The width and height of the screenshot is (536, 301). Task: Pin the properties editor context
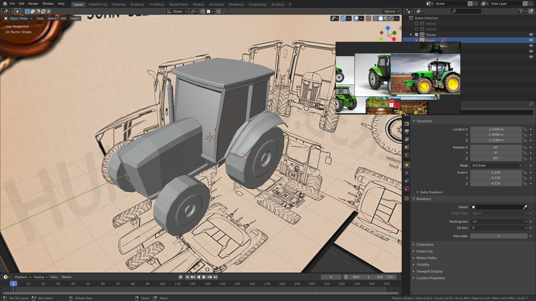tap(531, 104)
